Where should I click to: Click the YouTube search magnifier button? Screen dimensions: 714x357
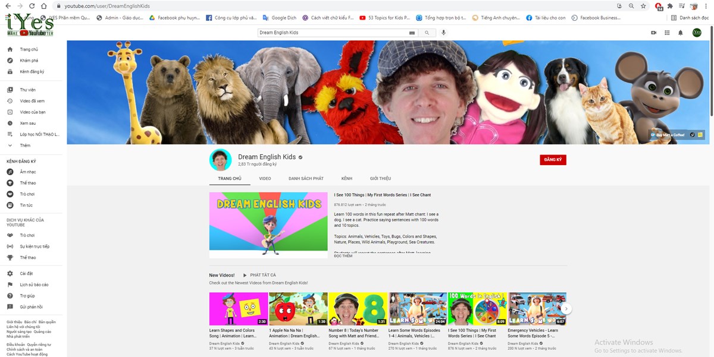click(x=427, y=33)
